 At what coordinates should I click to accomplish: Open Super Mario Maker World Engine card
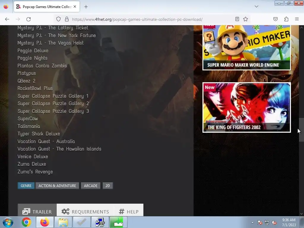point(247,47)
